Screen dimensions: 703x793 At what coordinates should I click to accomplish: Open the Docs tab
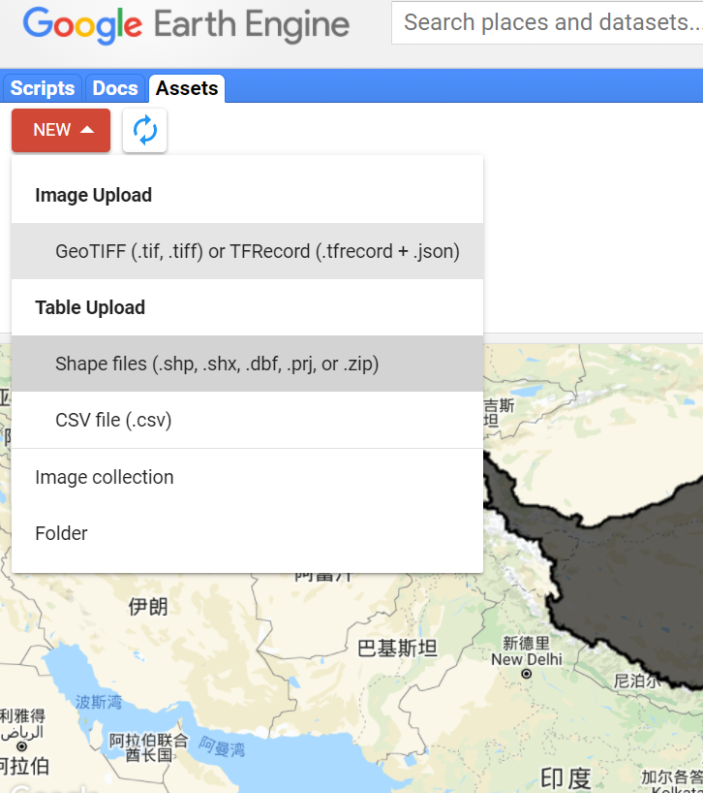[x=114, y=87]
